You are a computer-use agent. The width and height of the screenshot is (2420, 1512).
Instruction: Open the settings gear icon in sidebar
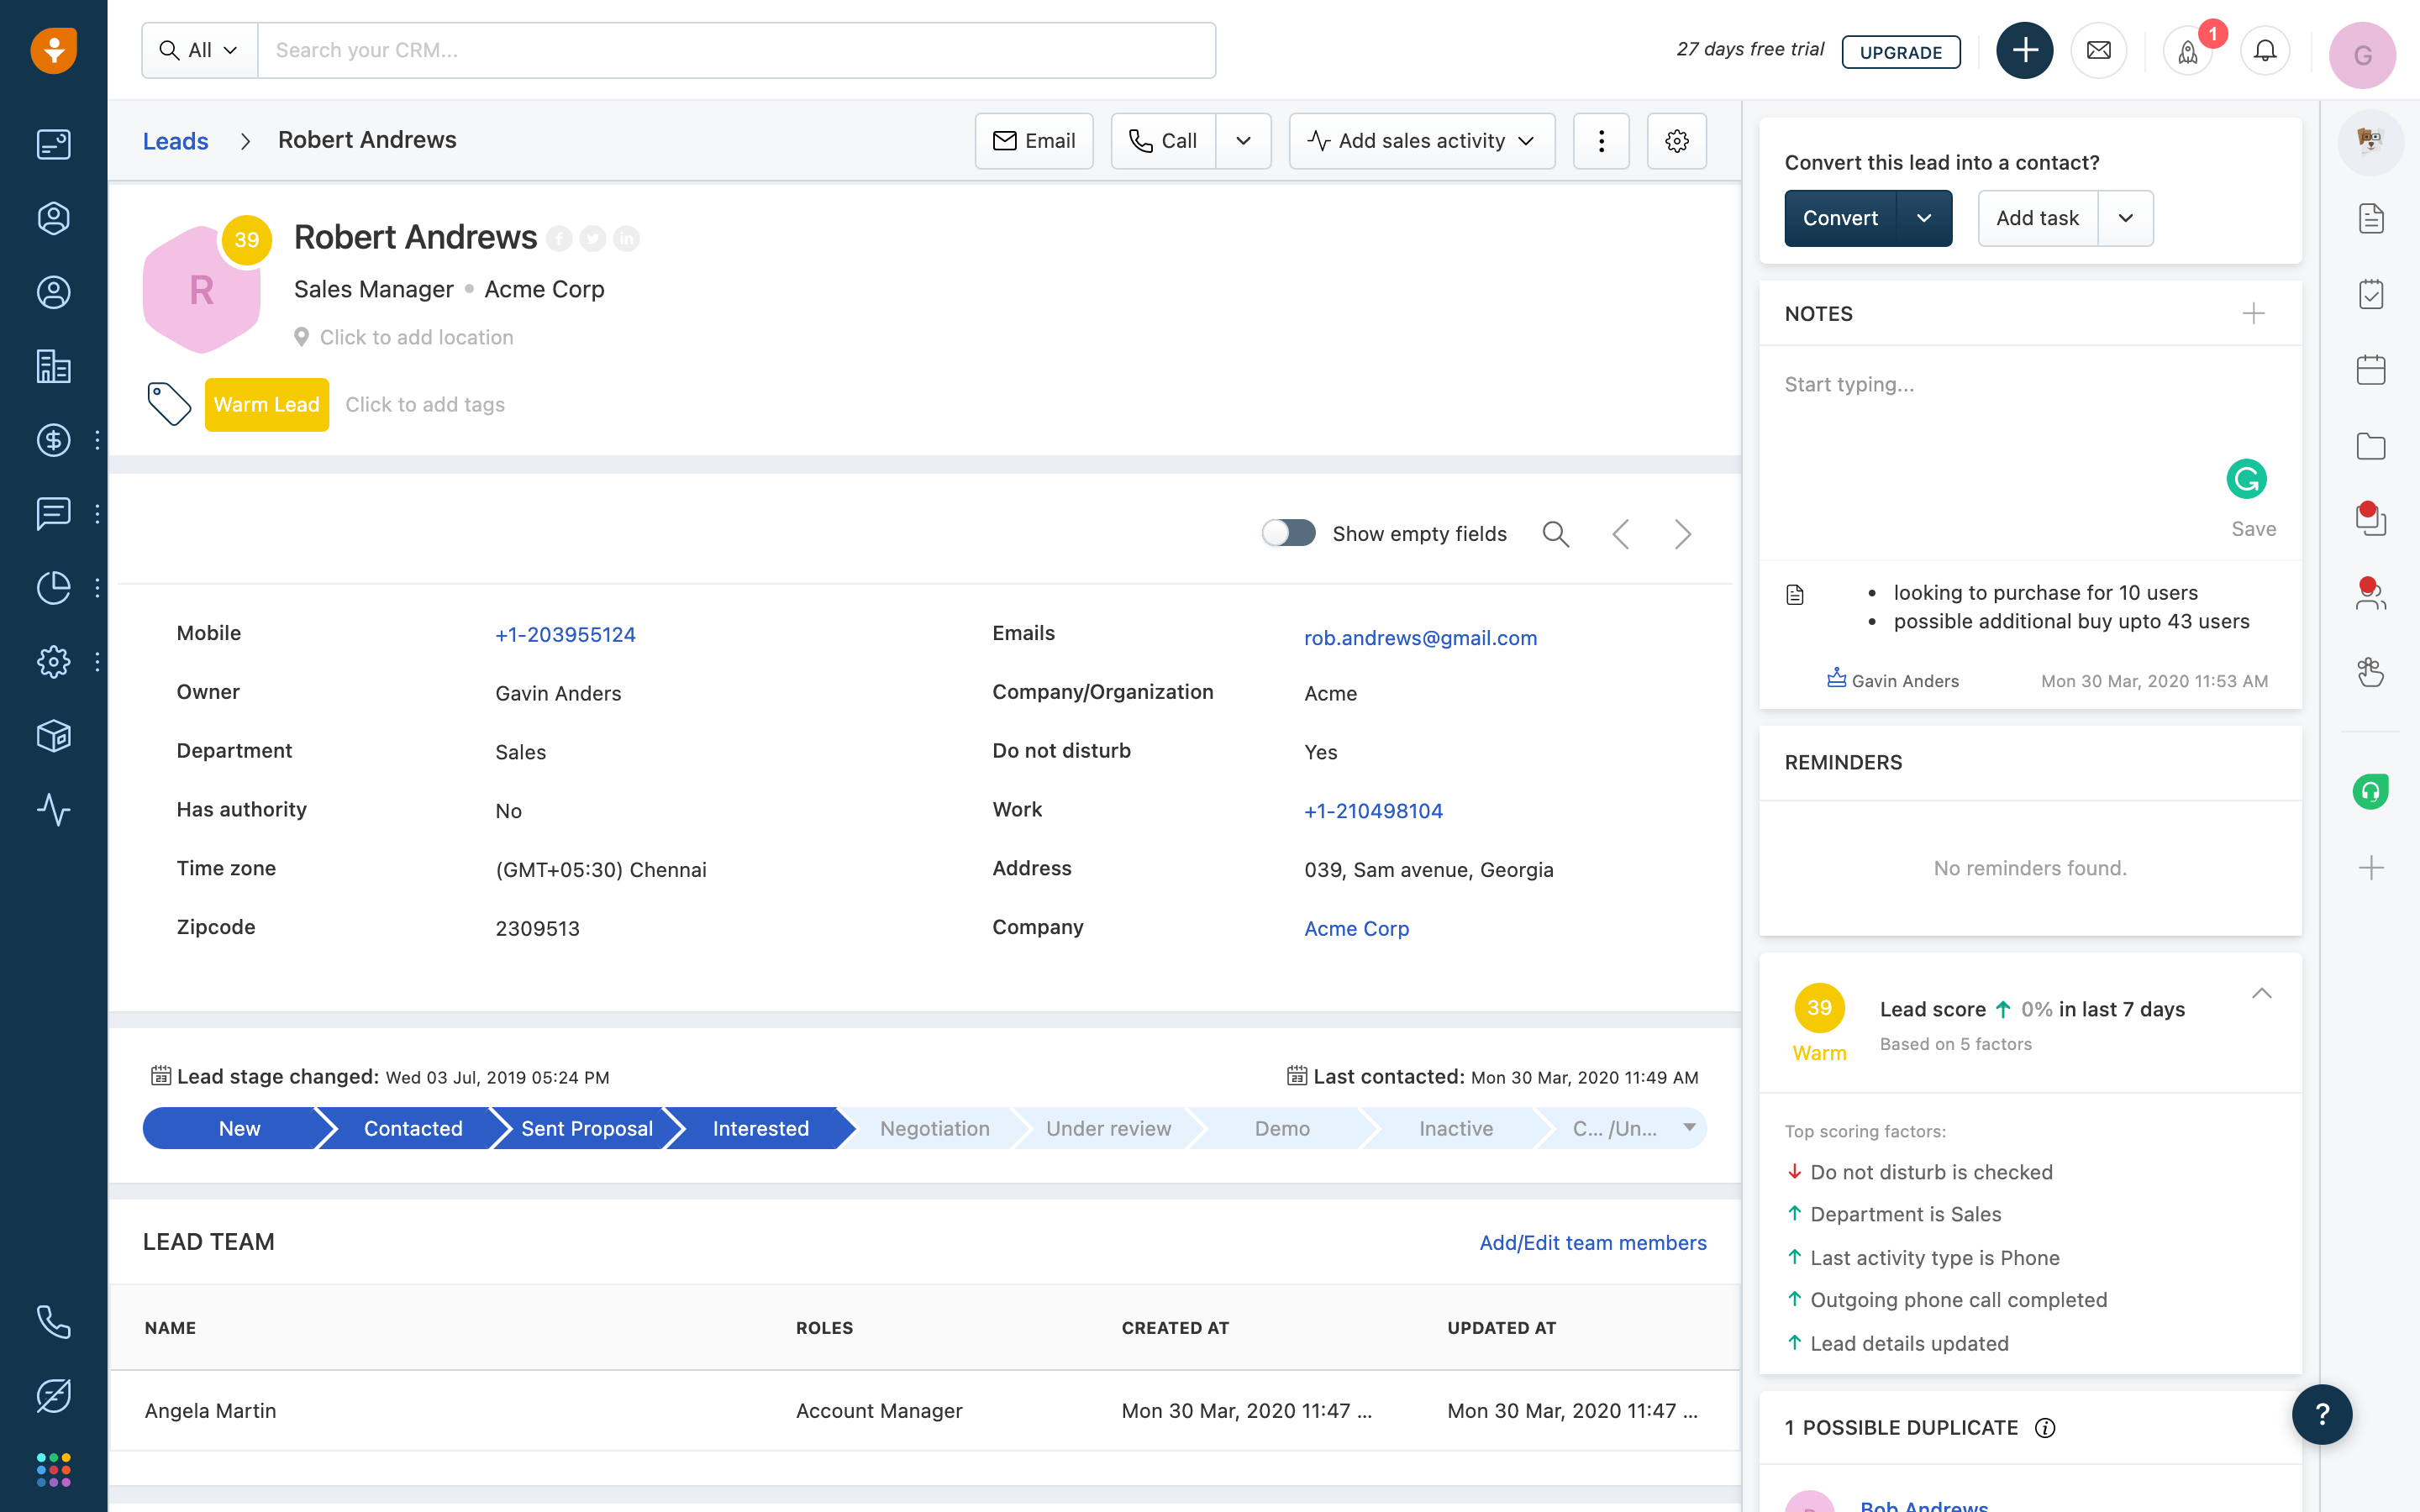tap(54, 660)
